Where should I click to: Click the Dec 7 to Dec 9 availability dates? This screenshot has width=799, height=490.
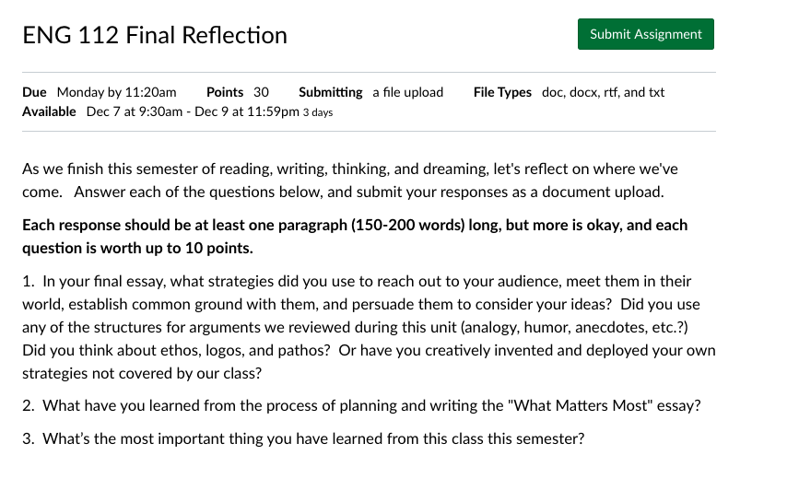coord(193,111)
